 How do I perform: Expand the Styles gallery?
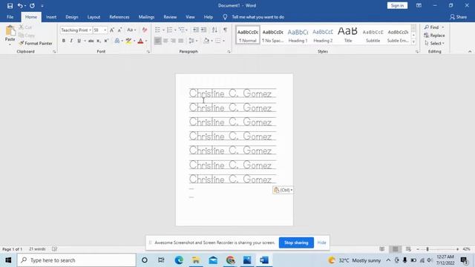click(x=413, y=42)
